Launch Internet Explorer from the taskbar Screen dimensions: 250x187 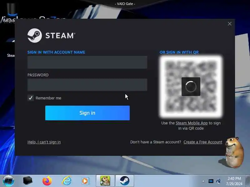point(67,181)
